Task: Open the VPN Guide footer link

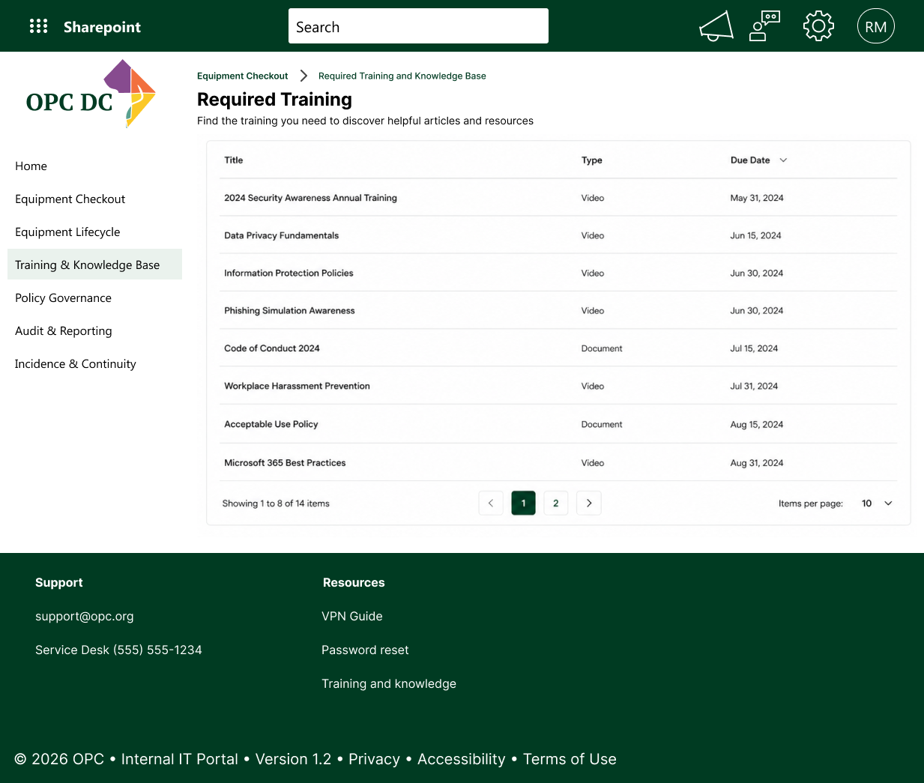Action: (352, 617)
